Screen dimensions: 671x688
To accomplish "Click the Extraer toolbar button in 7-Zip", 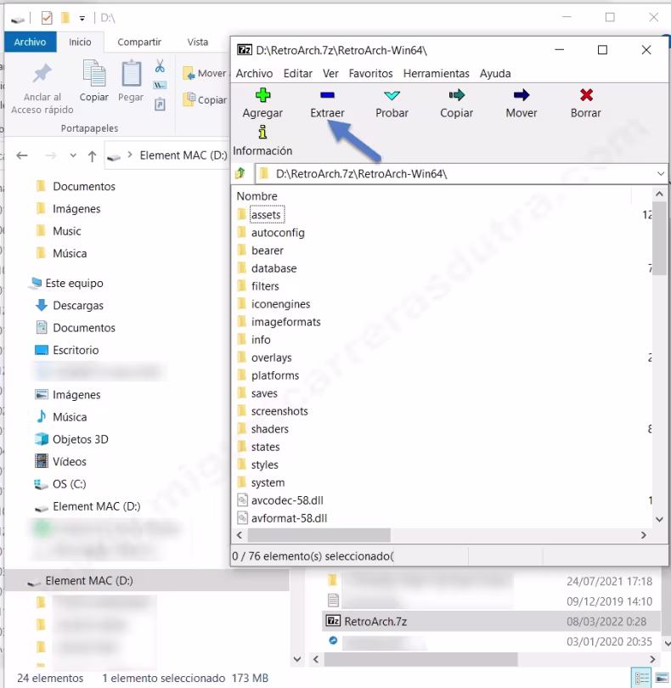I will tap(327, 104).
